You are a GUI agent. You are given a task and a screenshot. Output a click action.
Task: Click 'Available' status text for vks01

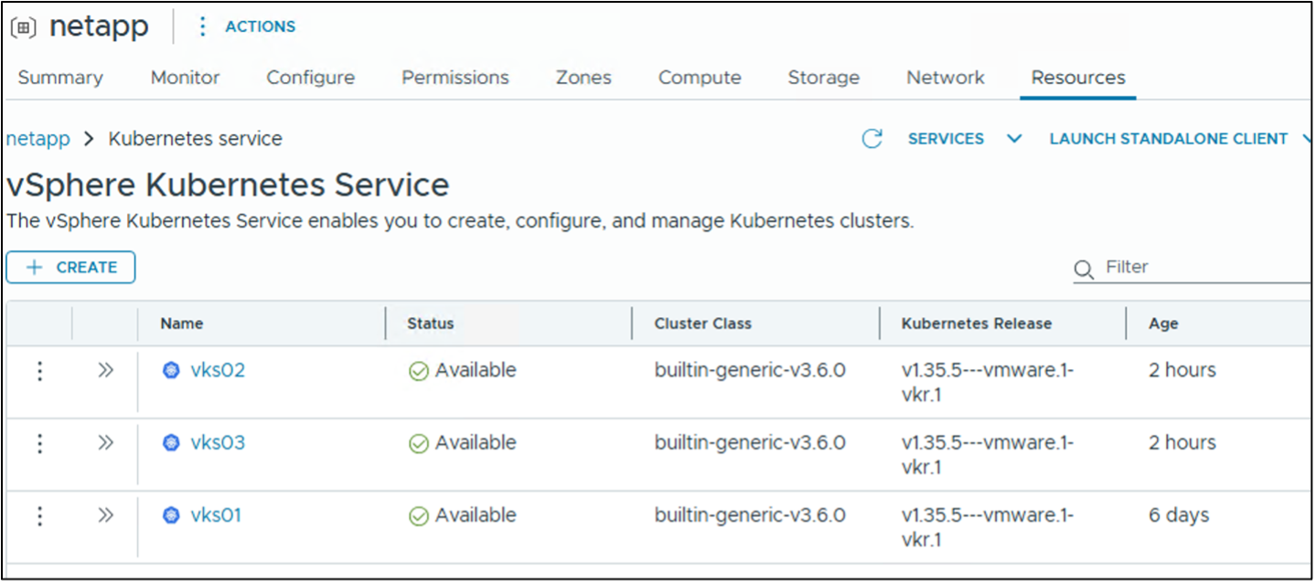476,516
